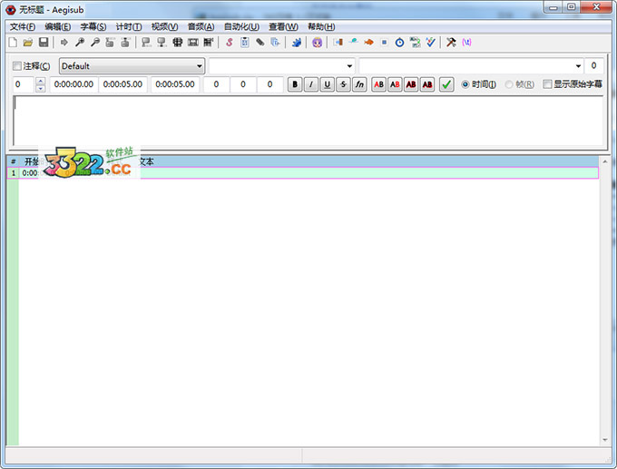Open Aegisub Options hammer icon
This screenshot has width=617, height=469.
pyautogui.click(x=451, y=42)
